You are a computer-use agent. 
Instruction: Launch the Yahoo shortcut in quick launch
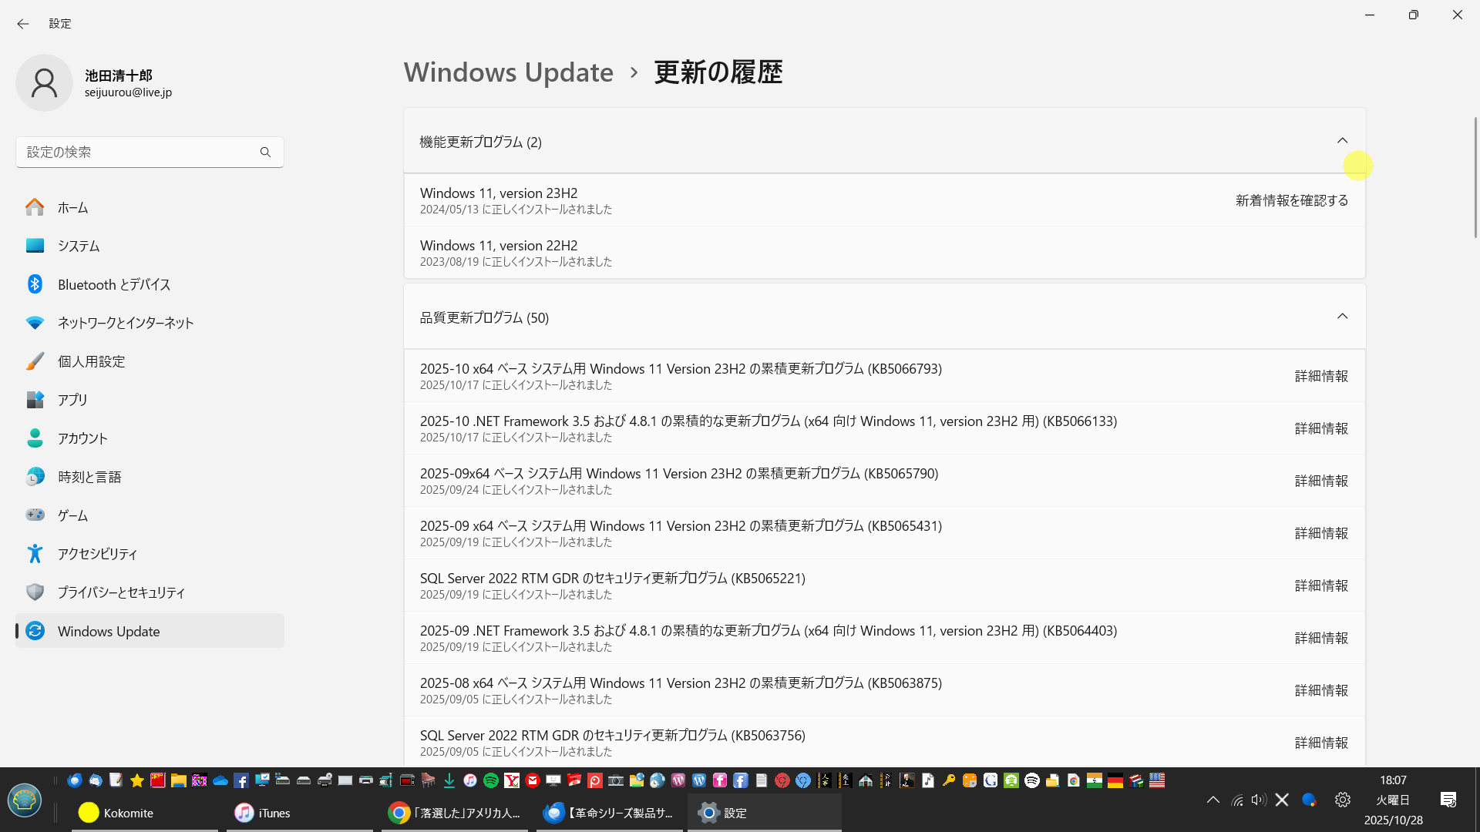click(x=512, y=780)
